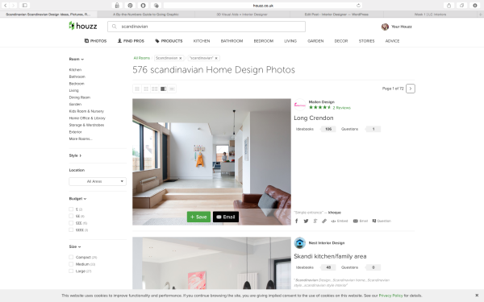Share photo on Facebook icon
The image size is (484, 302).
[297, 221]
